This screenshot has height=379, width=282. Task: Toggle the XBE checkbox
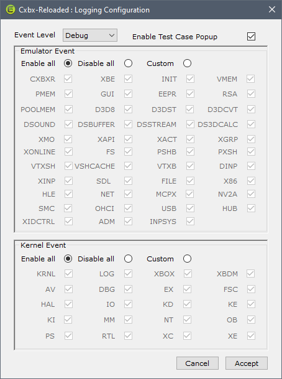[128, 79]
